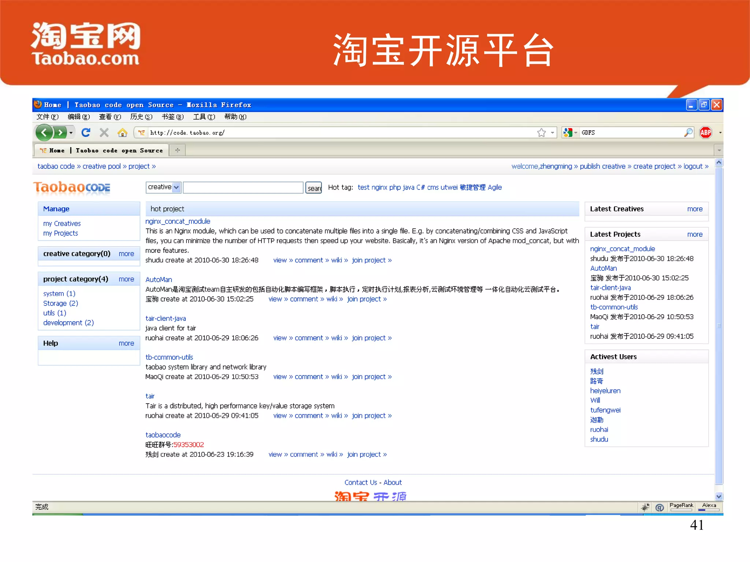Open the 工具 tools menu

(204, 117)
